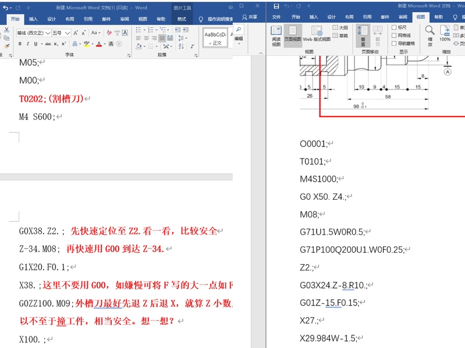Apply italic formatting in left window

click(27, 44)
